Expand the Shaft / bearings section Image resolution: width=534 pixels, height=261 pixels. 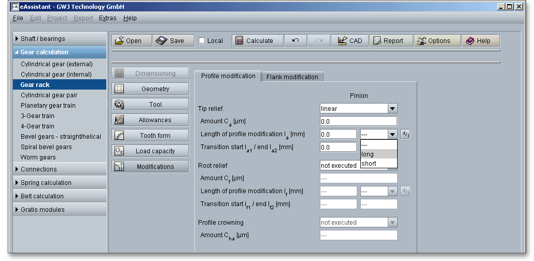pyautogui.click(x=60, y=39)
